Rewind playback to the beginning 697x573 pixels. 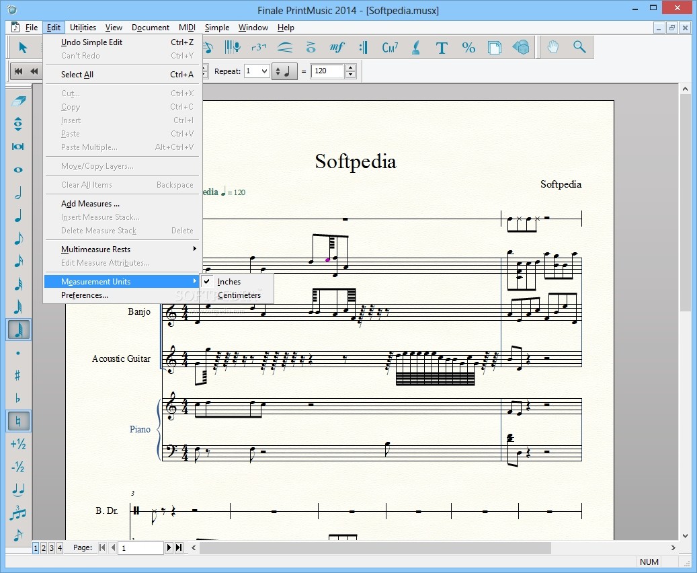coord(18,71)
